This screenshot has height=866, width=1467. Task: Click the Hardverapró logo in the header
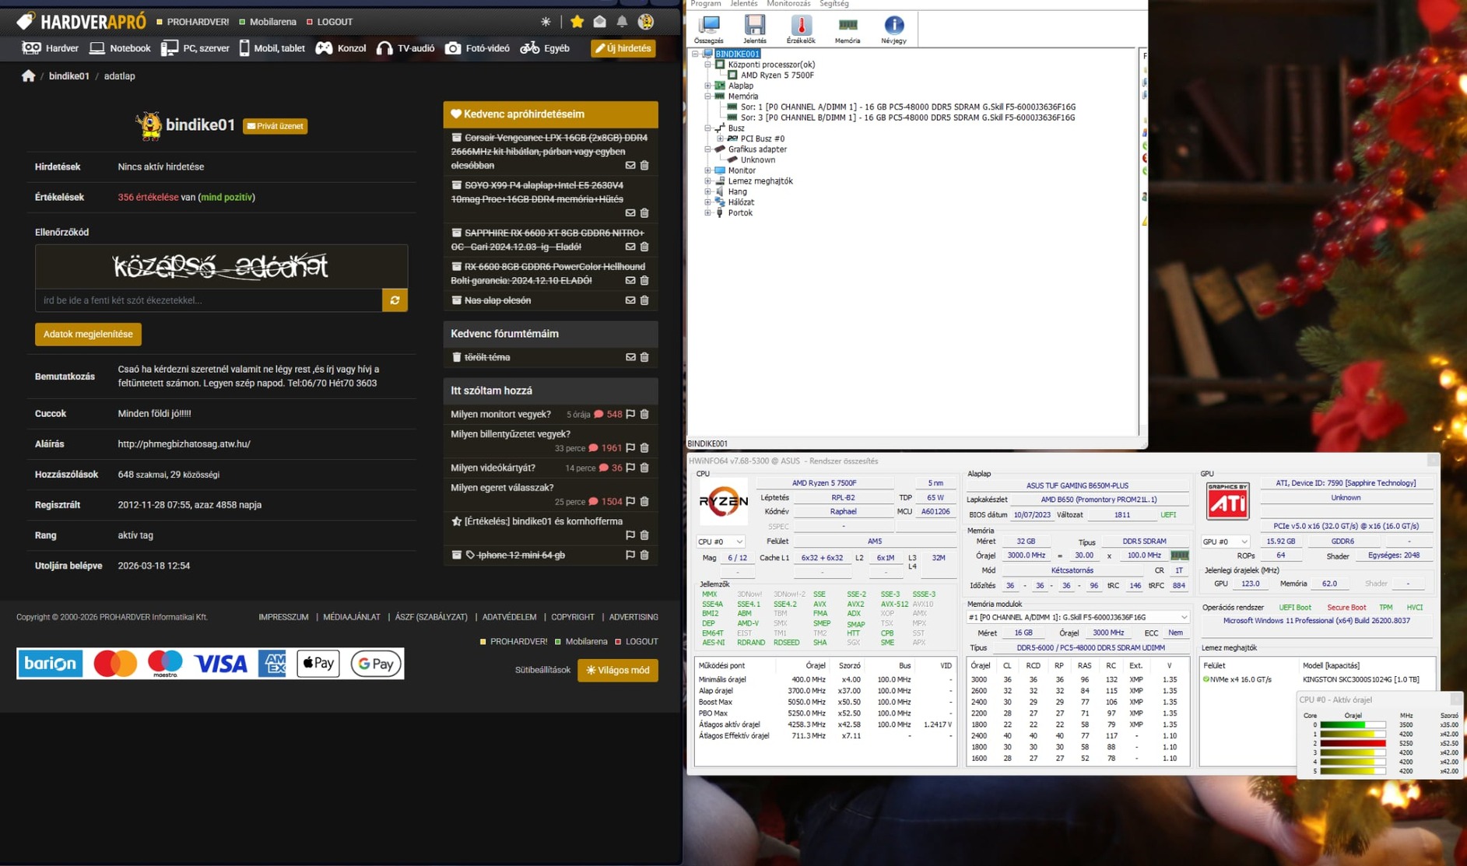coord(81,21)
